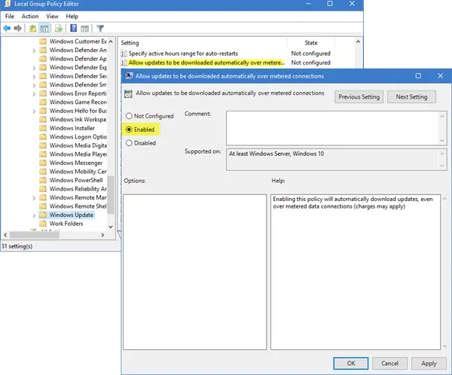Expand the Windows Update tree node
Screen dimensions: 452x375
(34, 215)
